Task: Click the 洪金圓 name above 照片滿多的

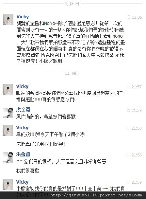Action: pyautogui.click(x=23, y=110)
